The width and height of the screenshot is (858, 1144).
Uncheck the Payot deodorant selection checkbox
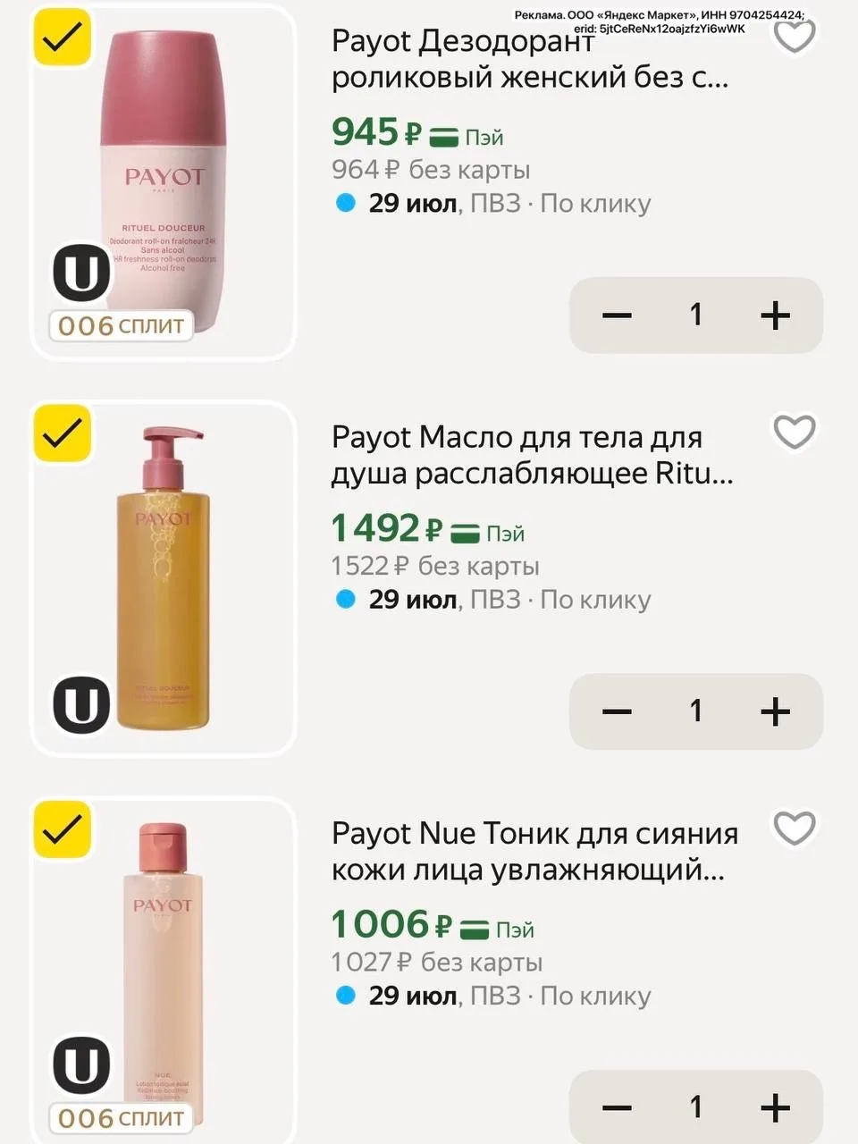(x=63, y=38)
